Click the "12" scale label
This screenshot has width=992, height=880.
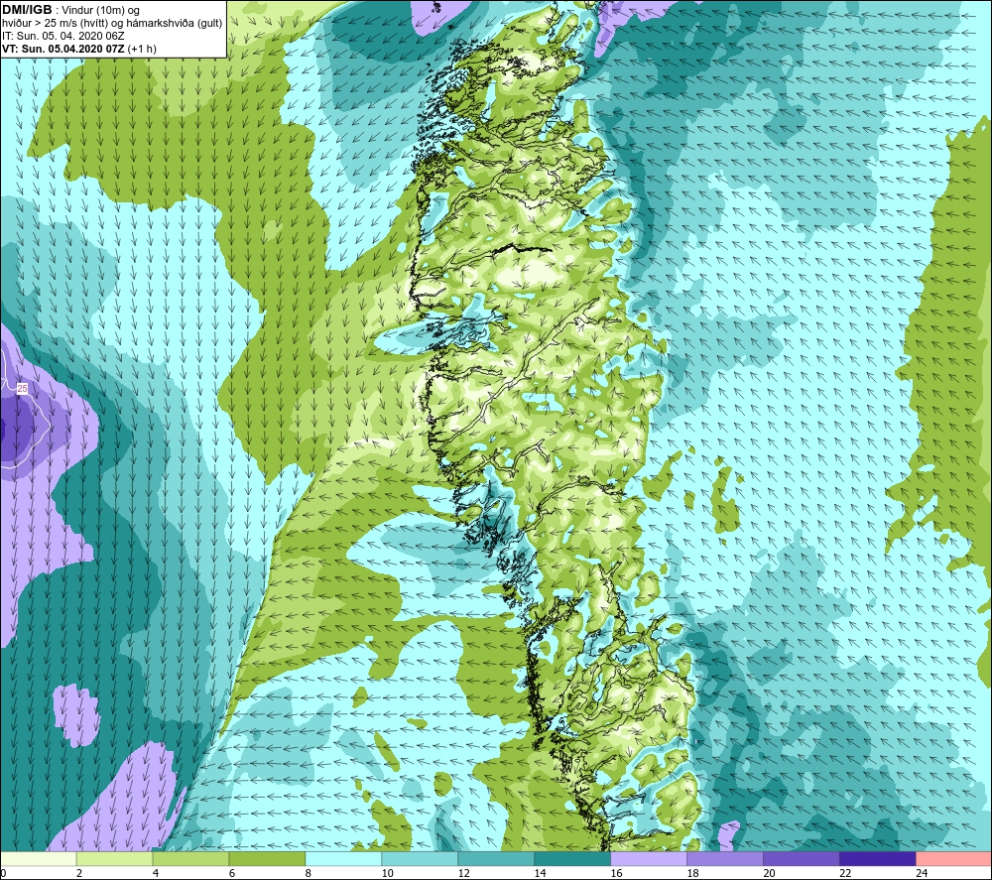click(463, 873)
